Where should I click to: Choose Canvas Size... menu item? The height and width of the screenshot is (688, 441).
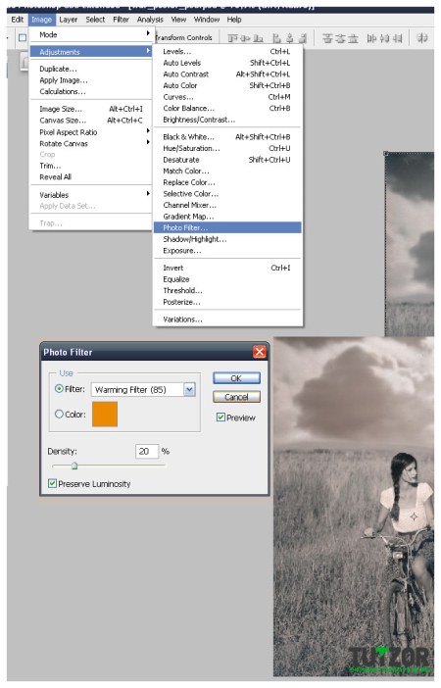[x=90, y=121]
